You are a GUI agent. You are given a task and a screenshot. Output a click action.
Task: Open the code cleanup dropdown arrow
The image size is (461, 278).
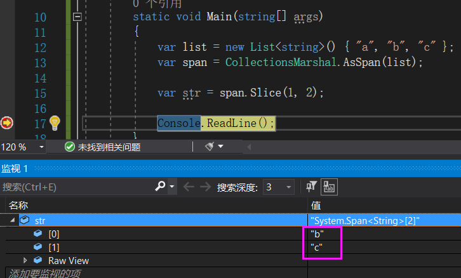click(x=220, y=146)
